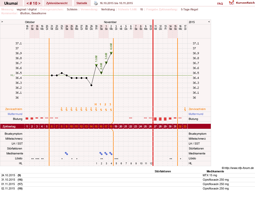
Task: Click cycle day 27 in the Zyklustag bar
Action: (155, 126)
